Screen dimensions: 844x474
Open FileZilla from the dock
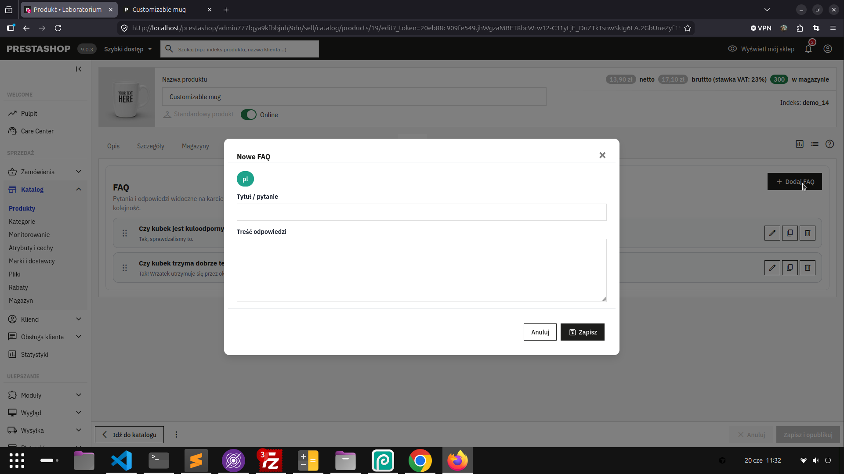click(x=271, y=461)
